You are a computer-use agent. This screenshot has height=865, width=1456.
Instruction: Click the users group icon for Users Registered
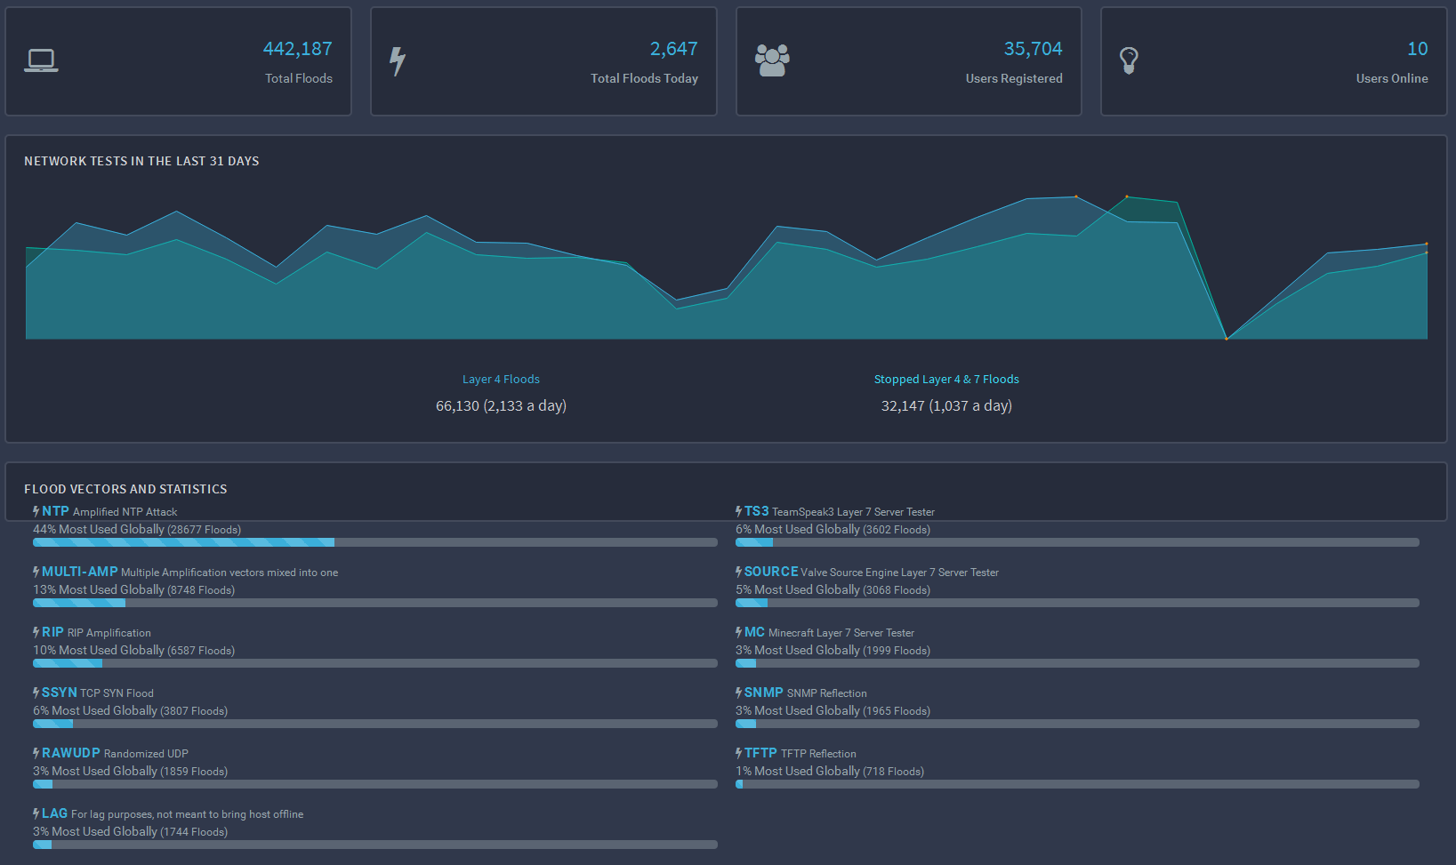[772, 60]
